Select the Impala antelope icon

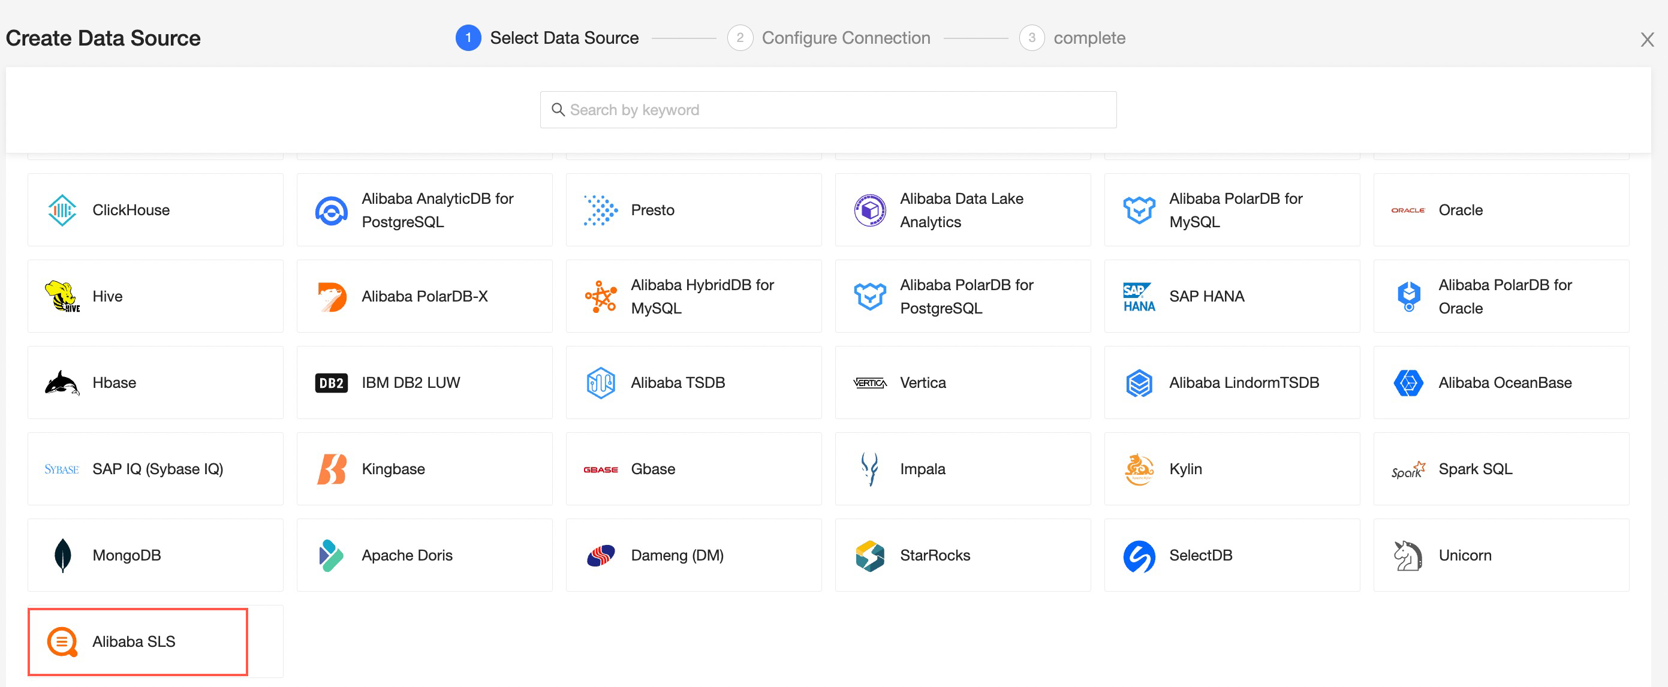(869, 469)
